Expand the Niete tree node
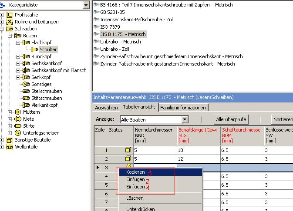Screen dimensions: 293x211 tap(10, 119)
